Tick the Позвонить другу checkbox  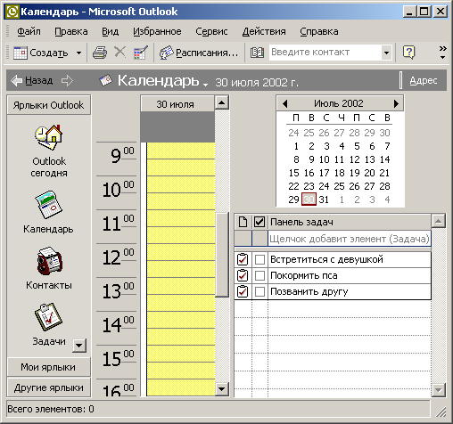259,292
